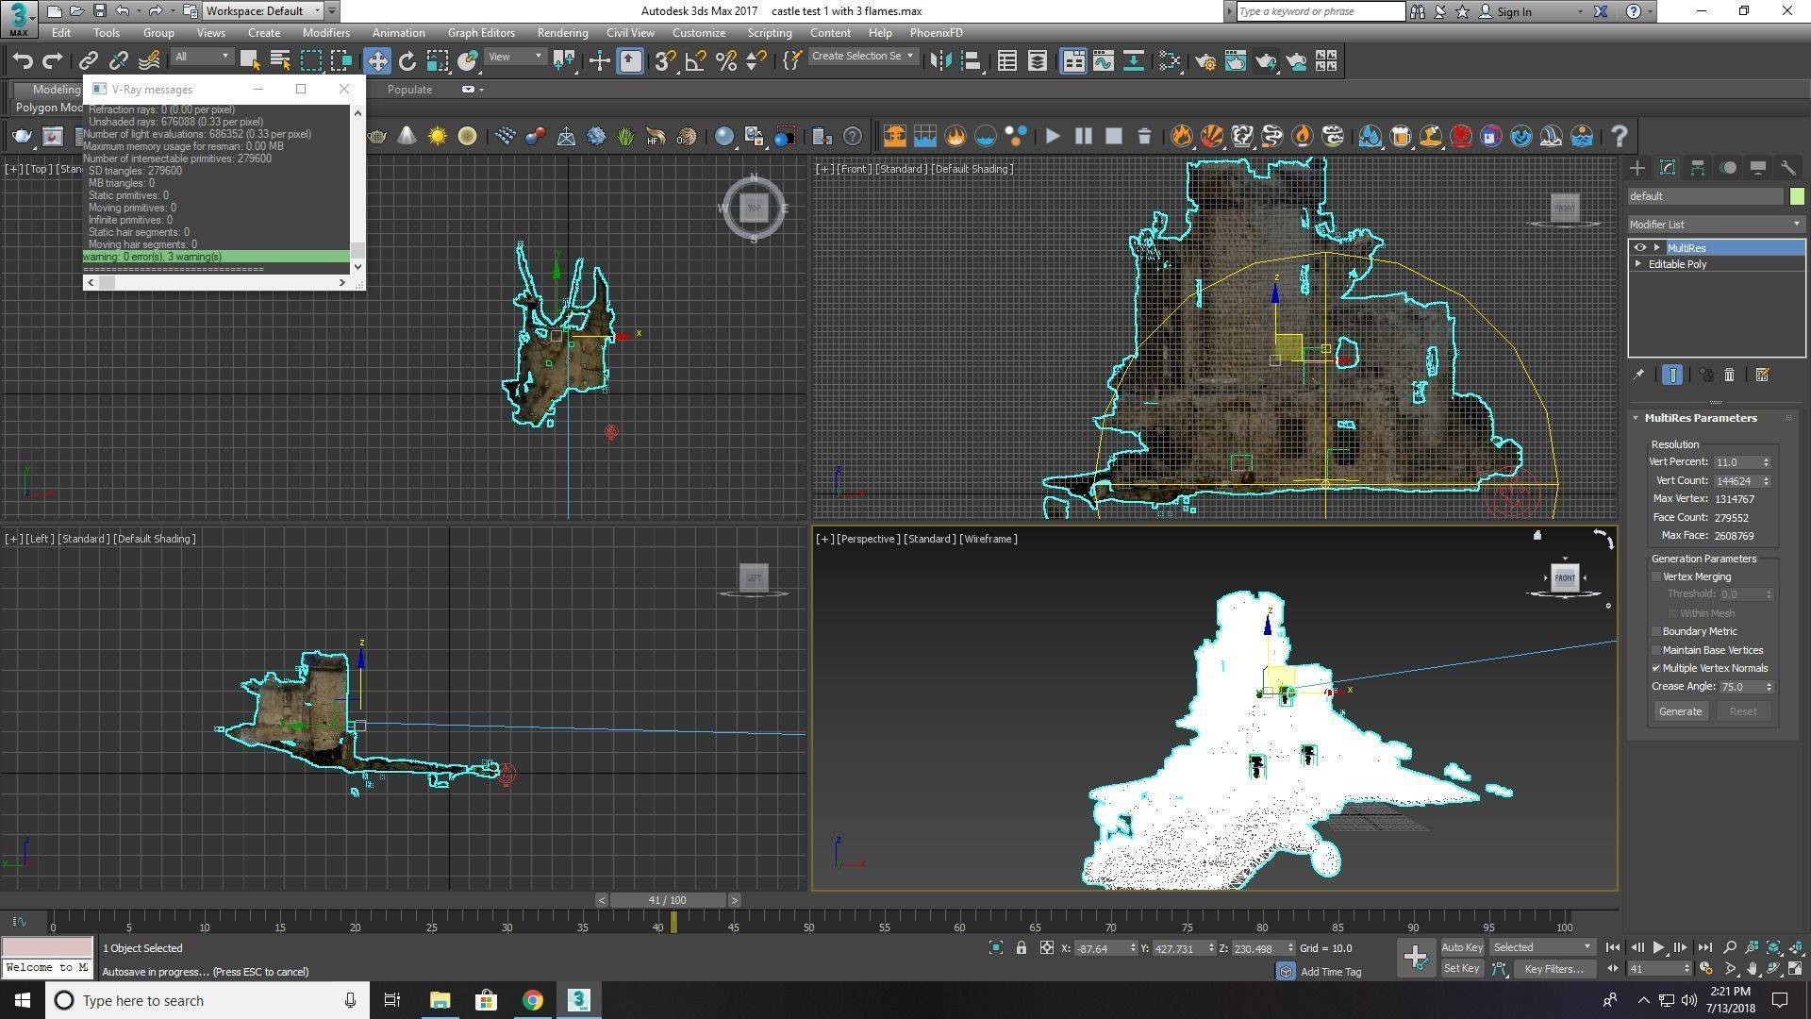Open the Hierarchy tab in command panel

[x=1698, y=168]
